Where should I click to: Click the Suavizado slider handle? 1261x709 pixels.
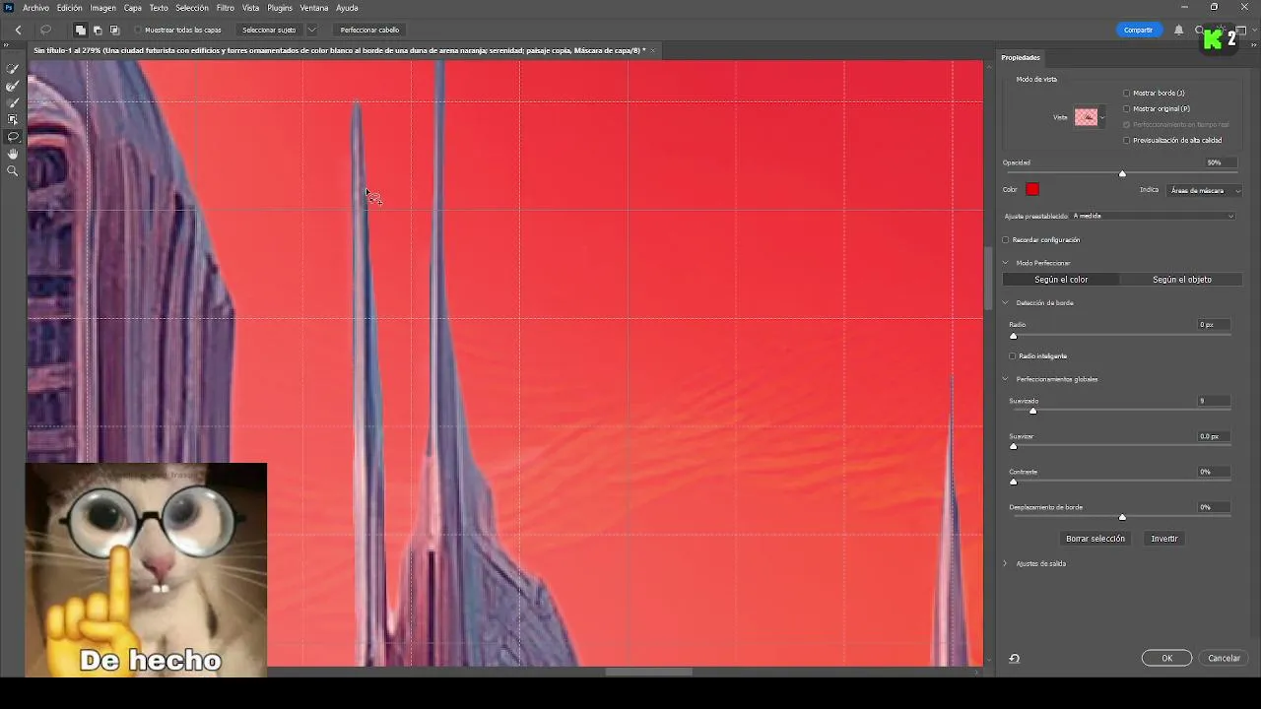(1032, 412)
